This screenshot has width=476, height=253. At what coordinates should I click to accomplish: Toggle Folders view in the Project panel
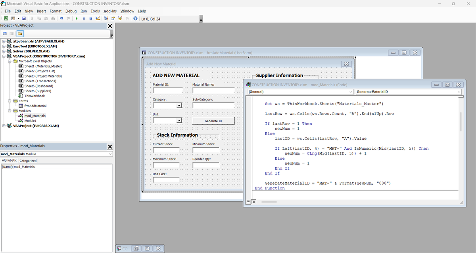coord(19,33)
